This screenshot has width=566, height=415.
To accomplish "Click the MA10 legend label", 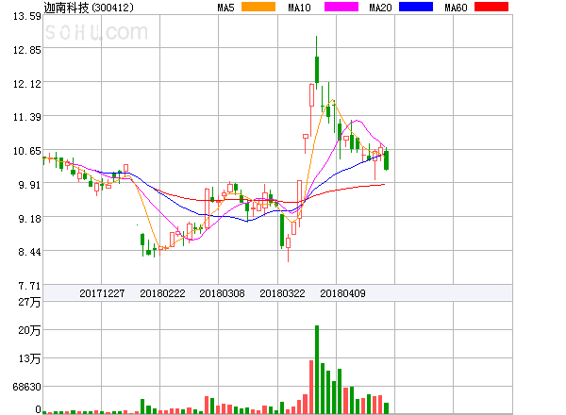I will coord(299,8).
